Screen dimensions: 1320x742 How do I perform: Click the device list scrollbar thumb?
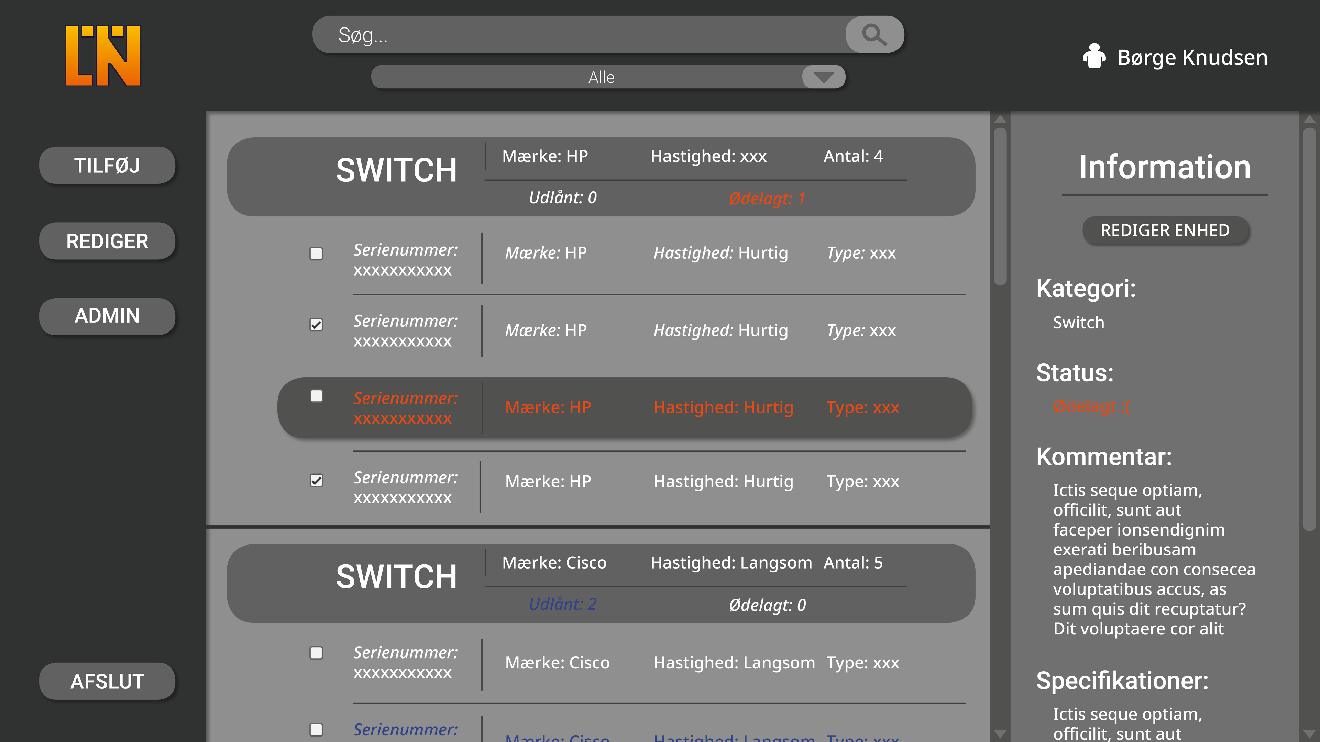1000,206
